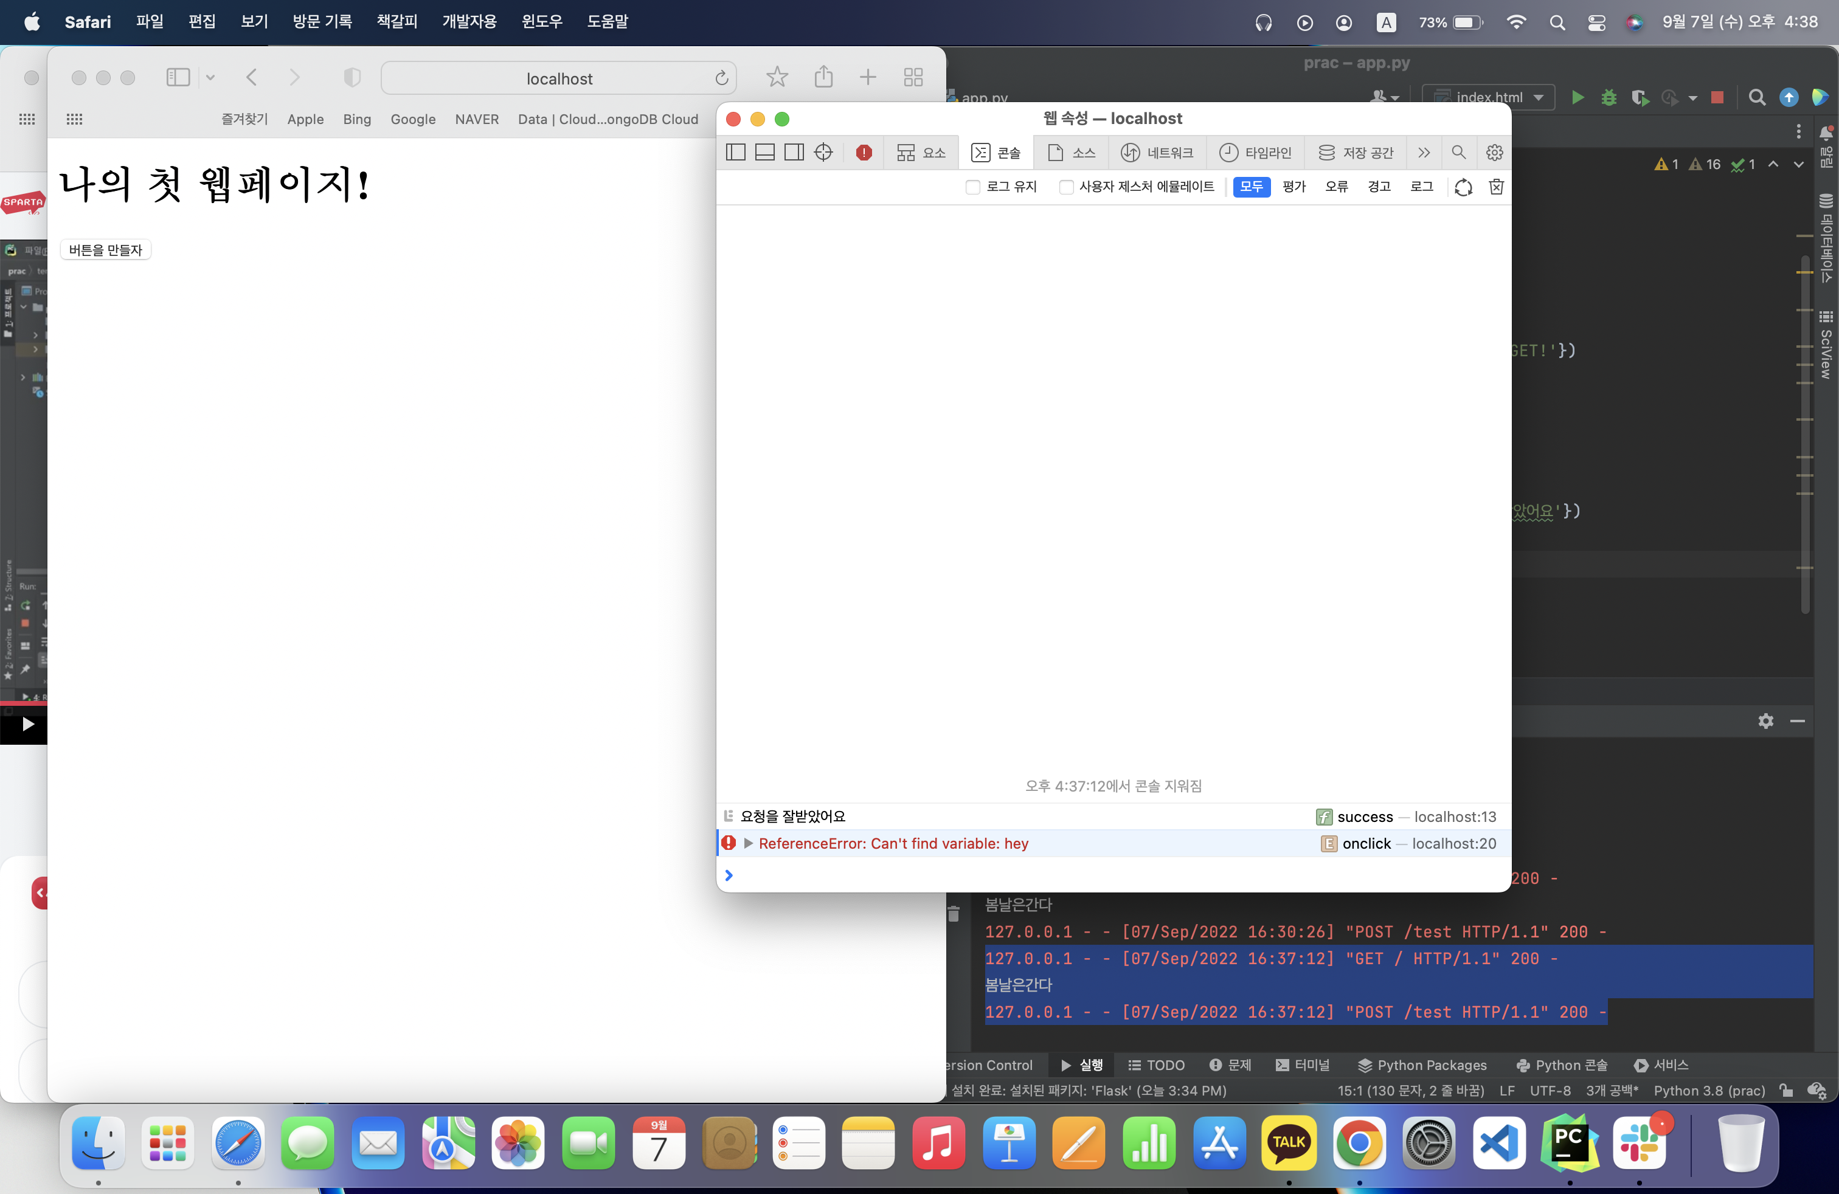Screen dimensions: 1839x1194
Task: Open the NAVER bookmark in favorites bar
Action: [477, 119]
